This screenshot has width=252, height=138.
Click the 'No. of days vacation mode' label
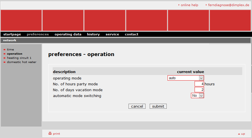click(77, 90)
